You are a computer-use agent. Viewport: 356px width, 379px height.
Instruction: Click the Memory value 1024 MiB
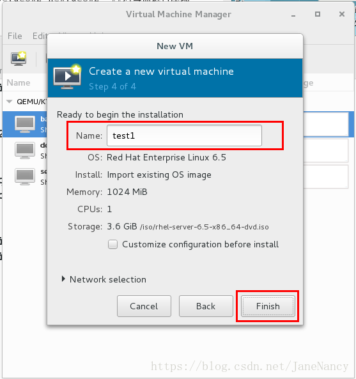click(127, 192)
